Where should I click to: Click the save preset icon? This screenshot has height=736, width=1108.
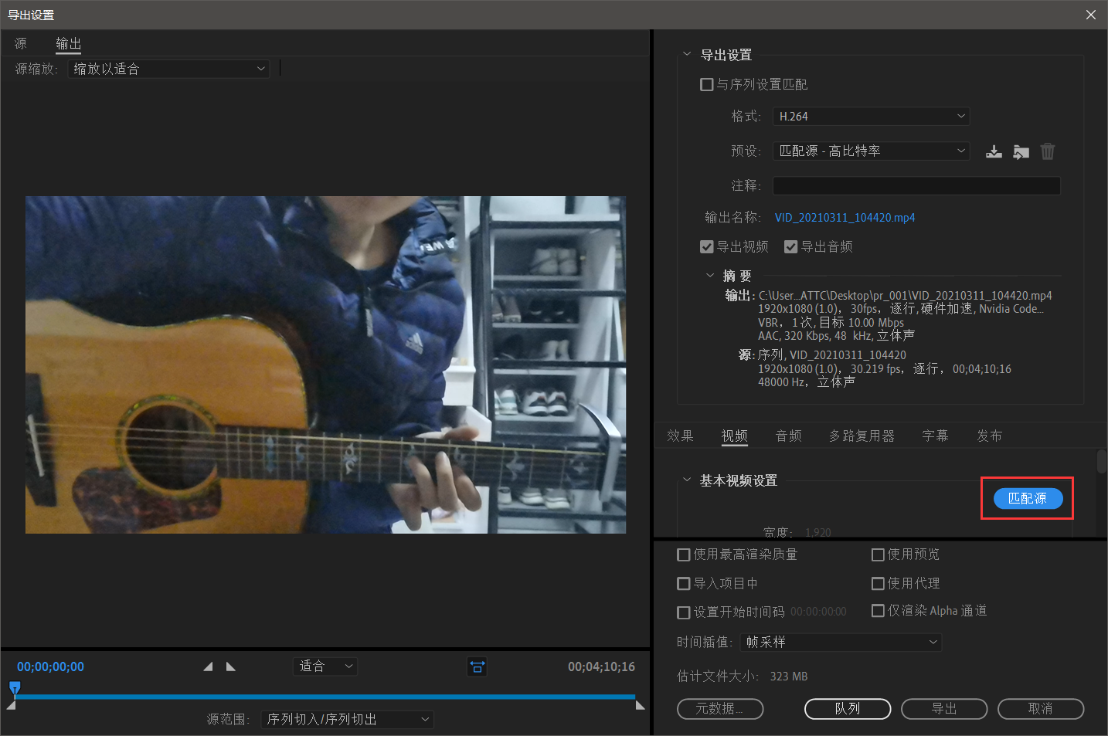[994, 151]
